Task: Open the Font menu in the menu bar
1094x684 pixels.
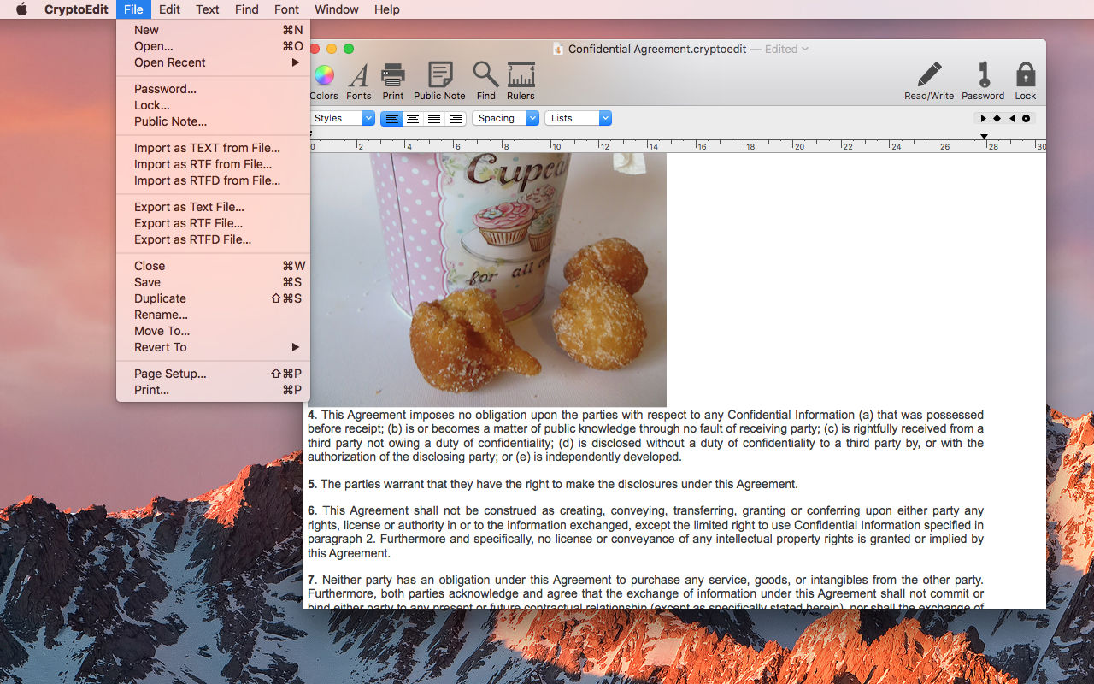Action: coord(287,9)
